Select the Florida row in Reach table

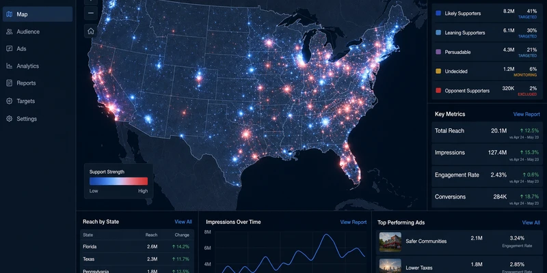pyautogui.click(x=137, y=246)
